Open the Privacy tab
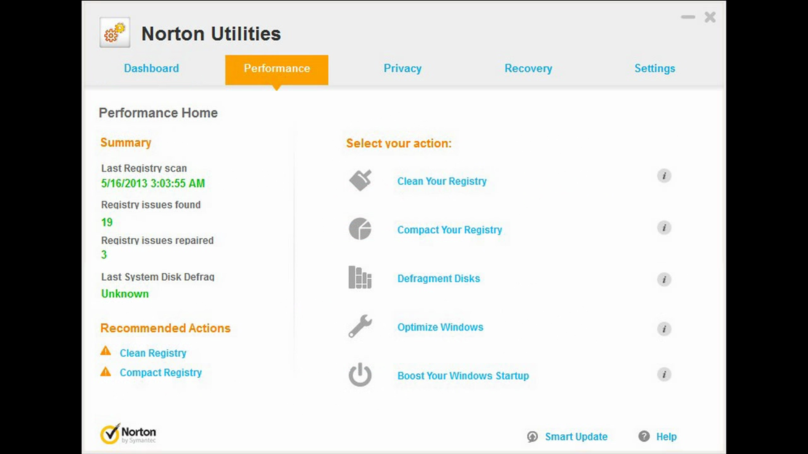Viewport: 808px width, 454px height. [402, 68]
